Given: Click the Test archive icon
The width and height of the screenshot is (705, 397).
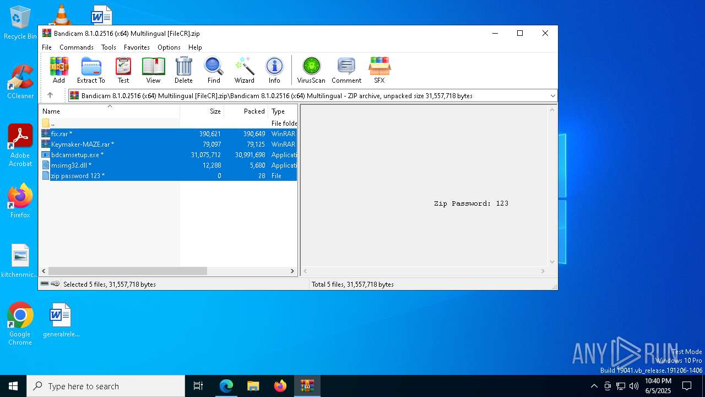Looking at the screenshot, I should tap(123, 70).
